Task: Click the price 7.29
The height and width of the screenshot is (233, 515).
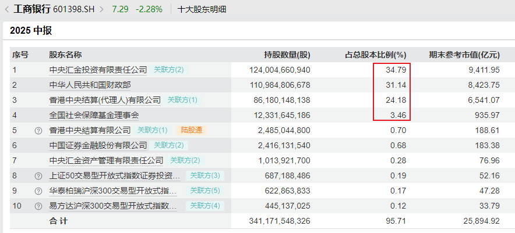Action: [120, 9]
